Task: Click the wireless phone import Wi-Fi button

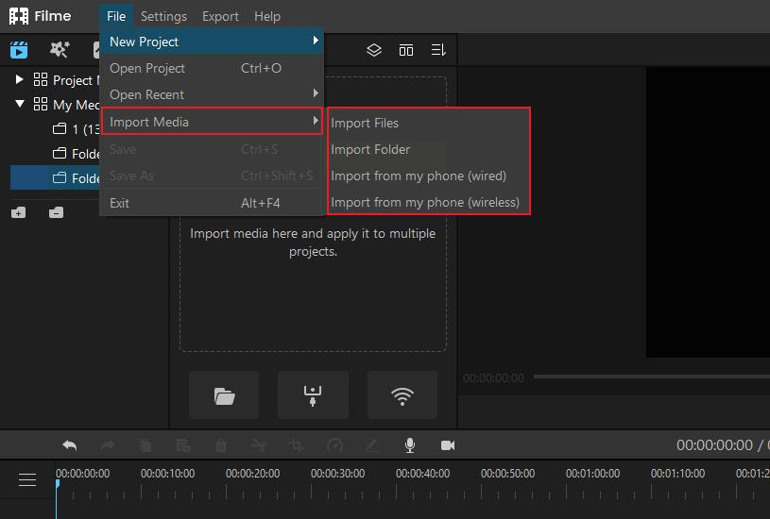Action: (x=402, y=395)
